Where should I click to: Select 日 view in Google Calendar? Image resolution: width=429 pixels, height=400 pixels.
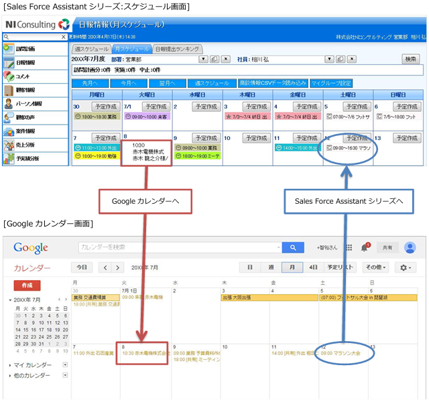point(250,267)
